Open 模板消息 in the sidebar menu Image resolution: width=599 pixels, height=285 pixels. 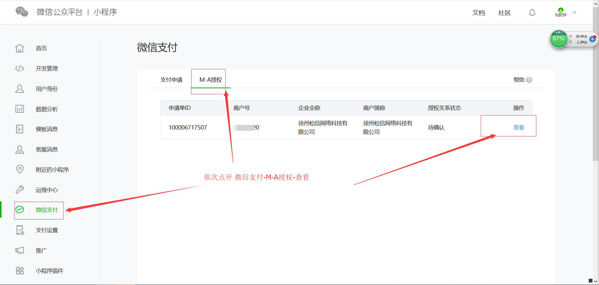[x=47, y=129]
